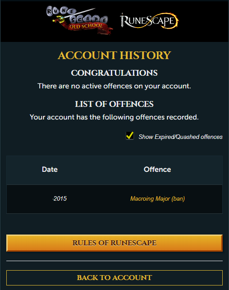The image size is (229, 290).
Task: Click the Account History heading
Action: tap(114, 55)
